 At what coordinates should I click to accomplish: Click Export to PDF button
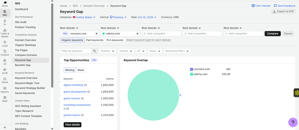[283, 12]
